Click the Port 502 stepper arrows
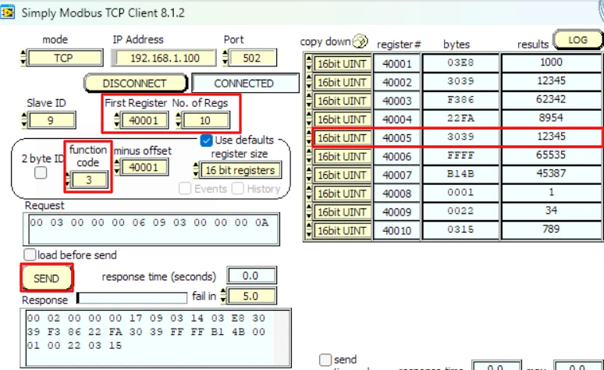The height and width of the screenshot is (370, 604). 225,58
